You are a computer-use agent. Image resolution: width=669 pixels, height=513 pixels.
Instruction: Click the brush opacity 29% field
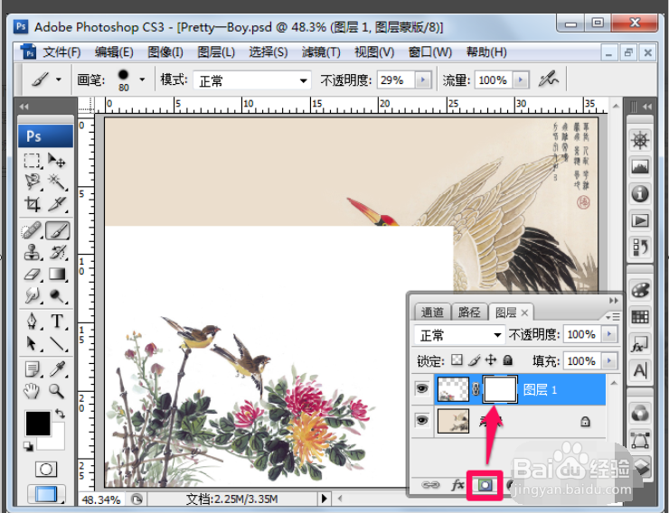coord(395,79)
